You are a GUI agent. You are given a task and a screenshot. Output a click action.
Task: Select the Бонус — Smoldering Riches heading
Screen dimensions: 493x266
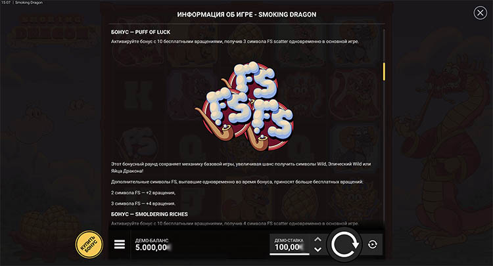click(149, 214)
